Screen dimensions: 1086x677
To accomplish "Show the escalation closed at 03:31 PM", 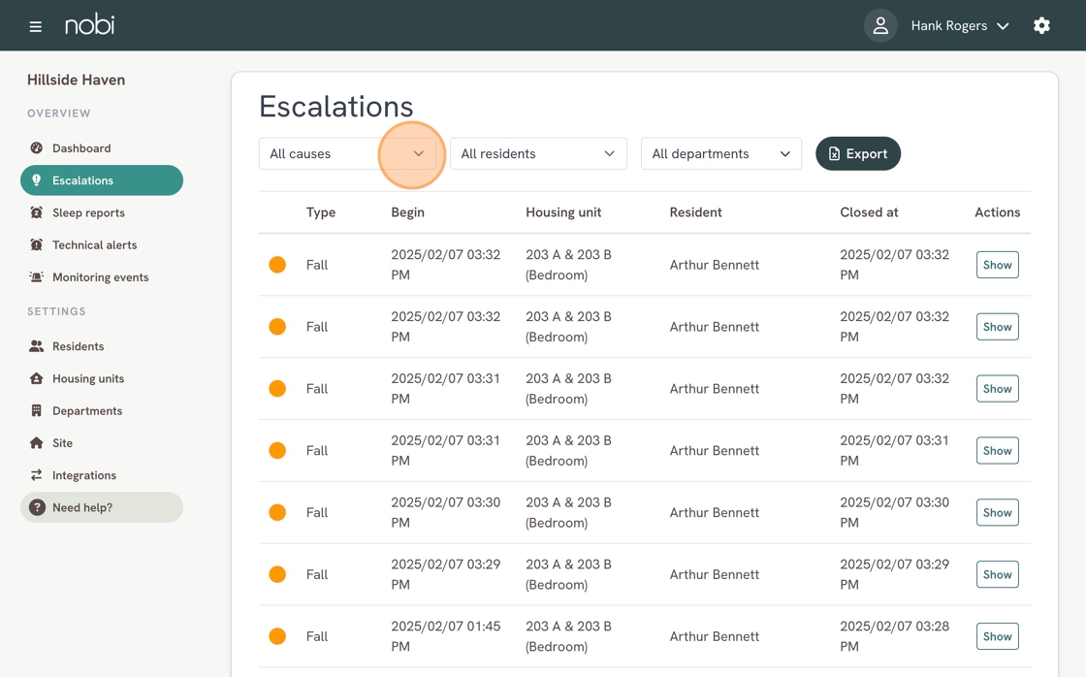I will click(998, 450).
